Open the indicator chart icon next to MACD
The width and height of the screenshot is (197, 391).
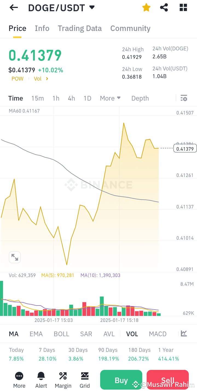coord(184,333)
